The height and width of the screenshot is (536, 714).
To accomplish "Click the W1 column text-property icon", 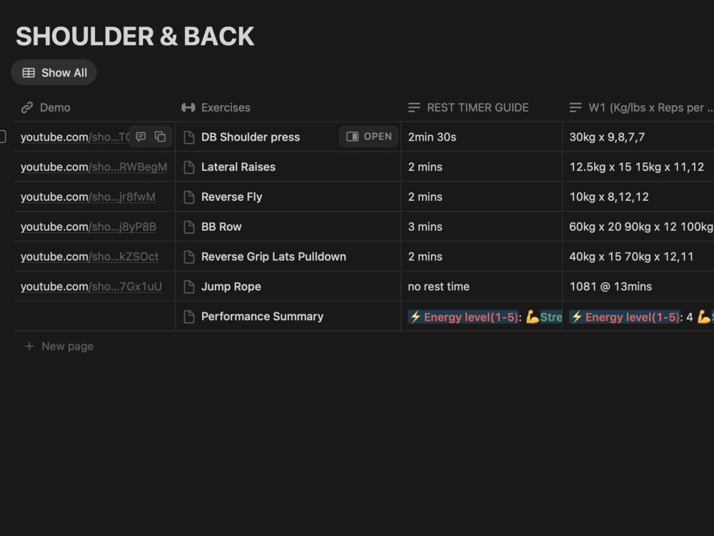I will pyautogui.click(x=575, y=108).
